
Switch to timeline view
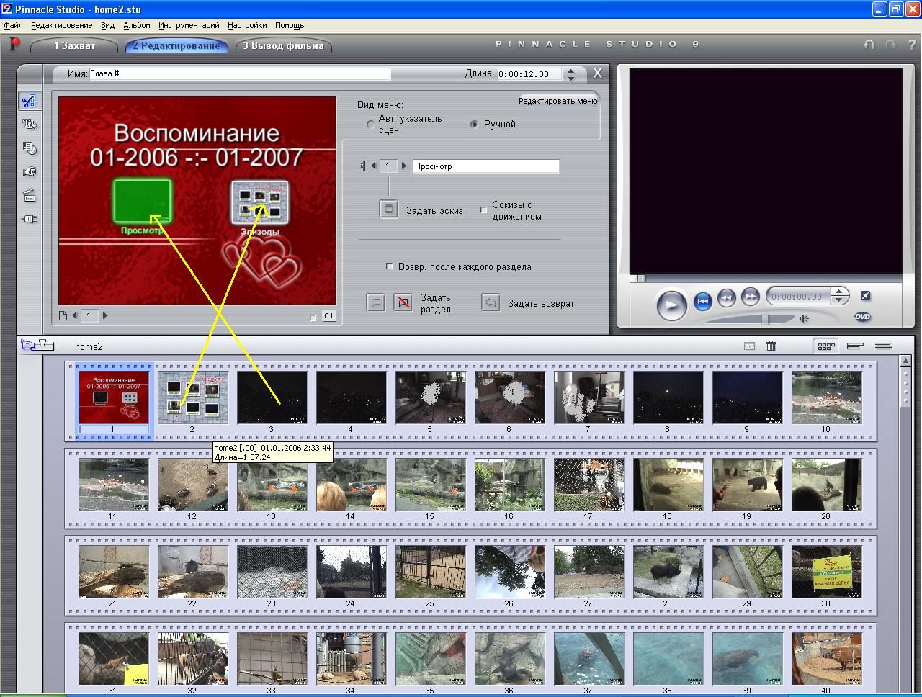coord(855,346)
